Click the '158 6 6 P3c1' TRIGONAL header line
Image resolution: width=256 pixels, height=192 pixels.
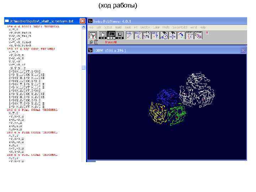tap(32, 155)
